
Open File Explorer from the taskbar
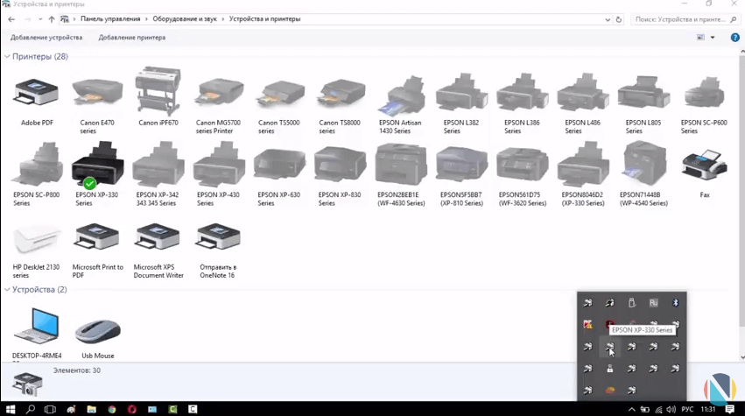(91, 409)
